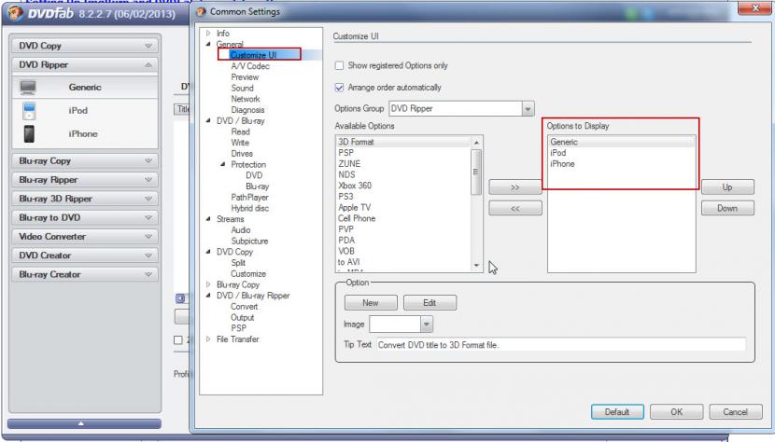Select PSP in Available Options list
This screenshot has height=442, width=775.
pos(403,153)
